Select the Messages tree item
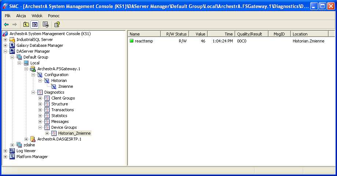The image size is (337, 176). [60, 121]
